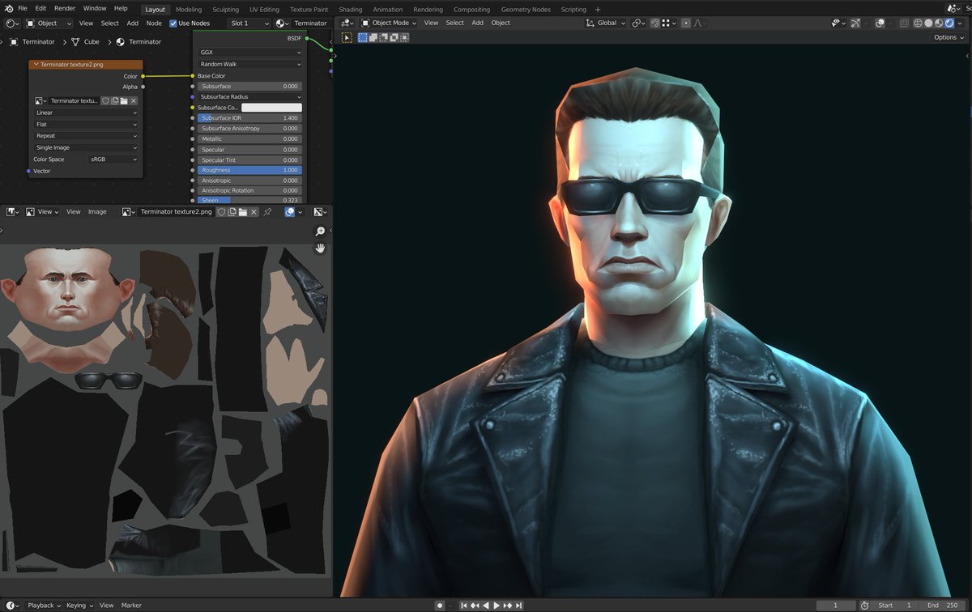Switch to the UV Editing workspace tab
The width and height of the screenshot is (972, 612).
point(264,10)
